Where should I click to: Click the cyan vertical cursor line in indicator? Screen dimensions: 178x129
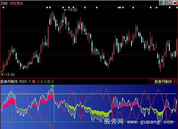pyautogui.click(x=54, y=111)
